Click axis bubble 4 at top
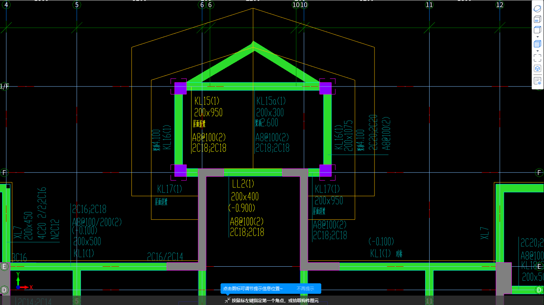 coord(6,5)
